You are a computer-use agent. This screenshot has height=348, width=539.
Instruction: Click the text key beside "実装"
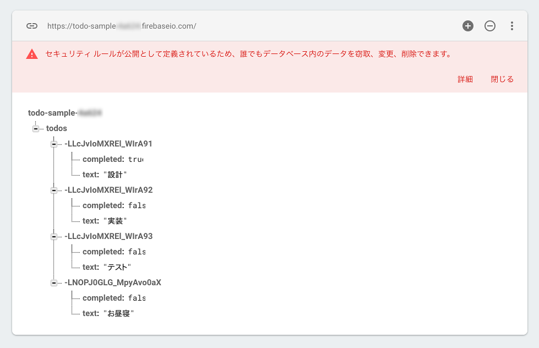[x=90, y=221]
